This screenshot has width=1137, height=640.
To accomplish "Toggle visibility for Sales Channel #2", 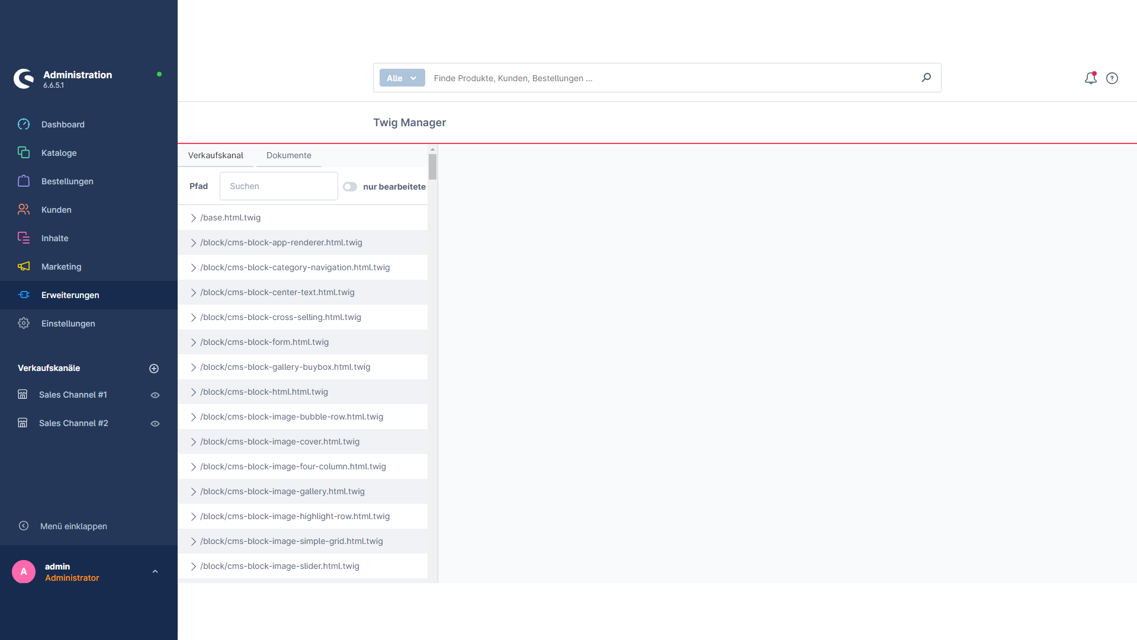I will (x=154, y=423).
